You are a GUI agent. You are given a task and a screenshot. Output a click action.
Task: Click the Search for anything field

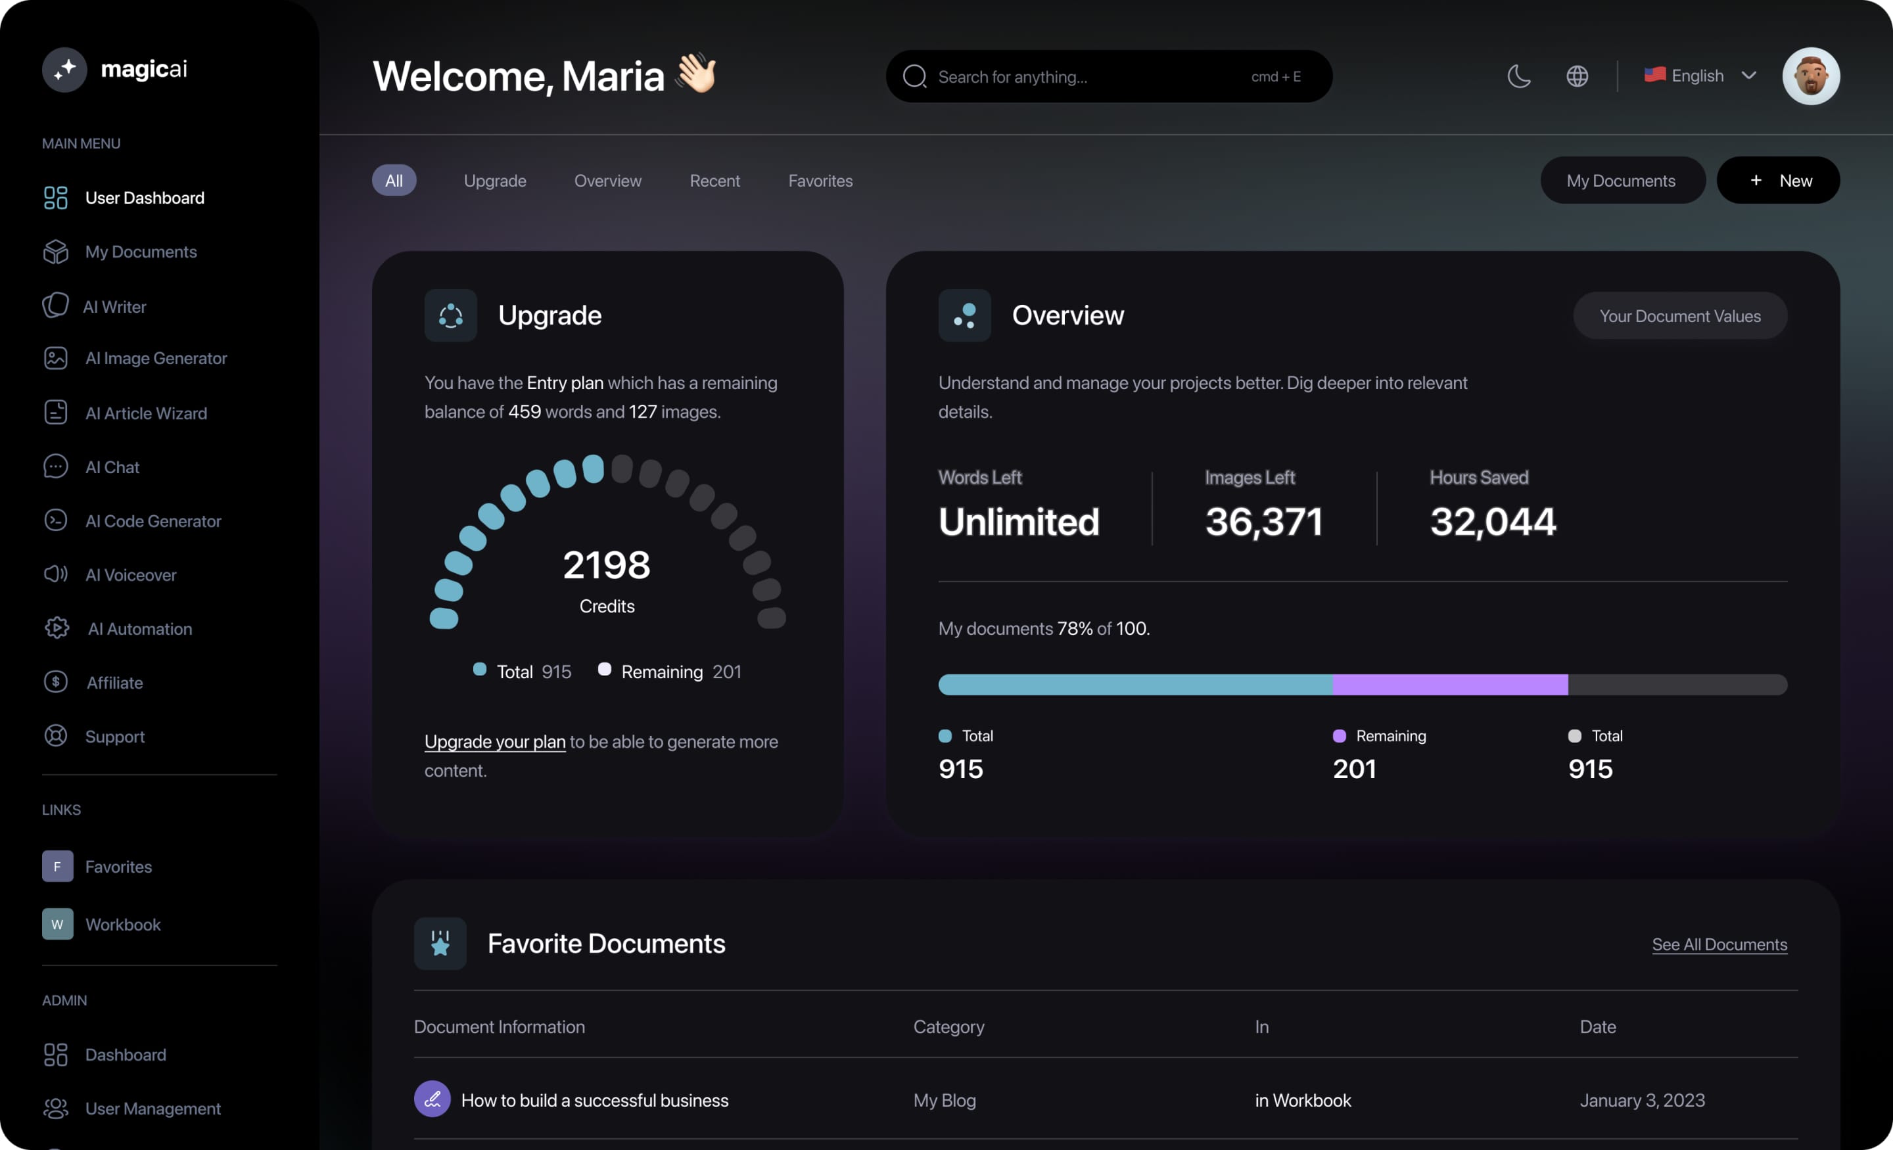(1108, 74)
